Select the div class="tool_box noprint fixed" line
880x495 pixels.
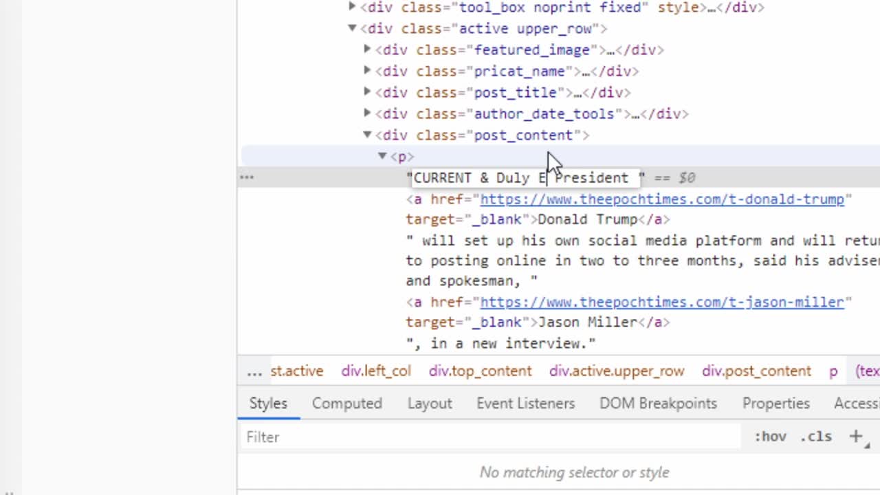click(x=562, y=8)
